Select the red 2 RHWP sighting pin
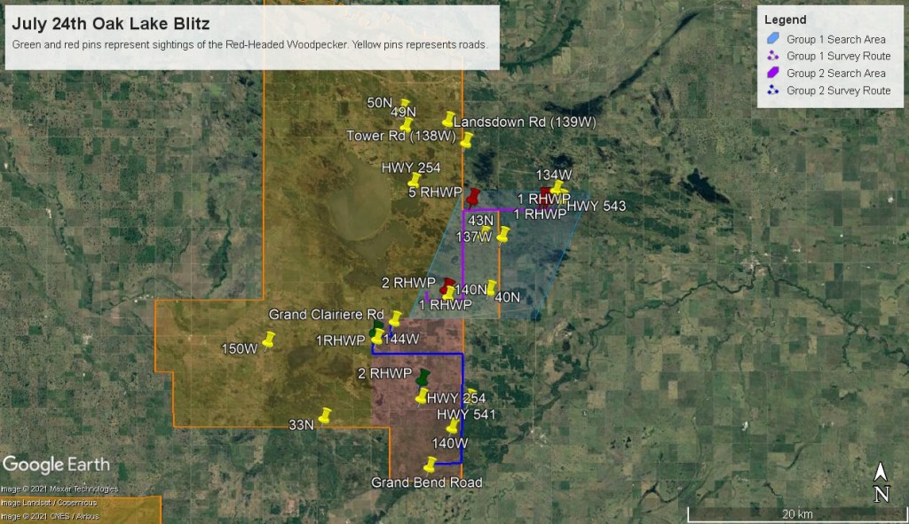This screenshot has width=909, height=524. pos(448,285)
